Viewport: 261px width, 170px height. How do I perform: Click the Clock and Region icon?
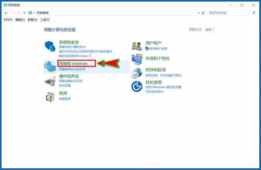136,73
